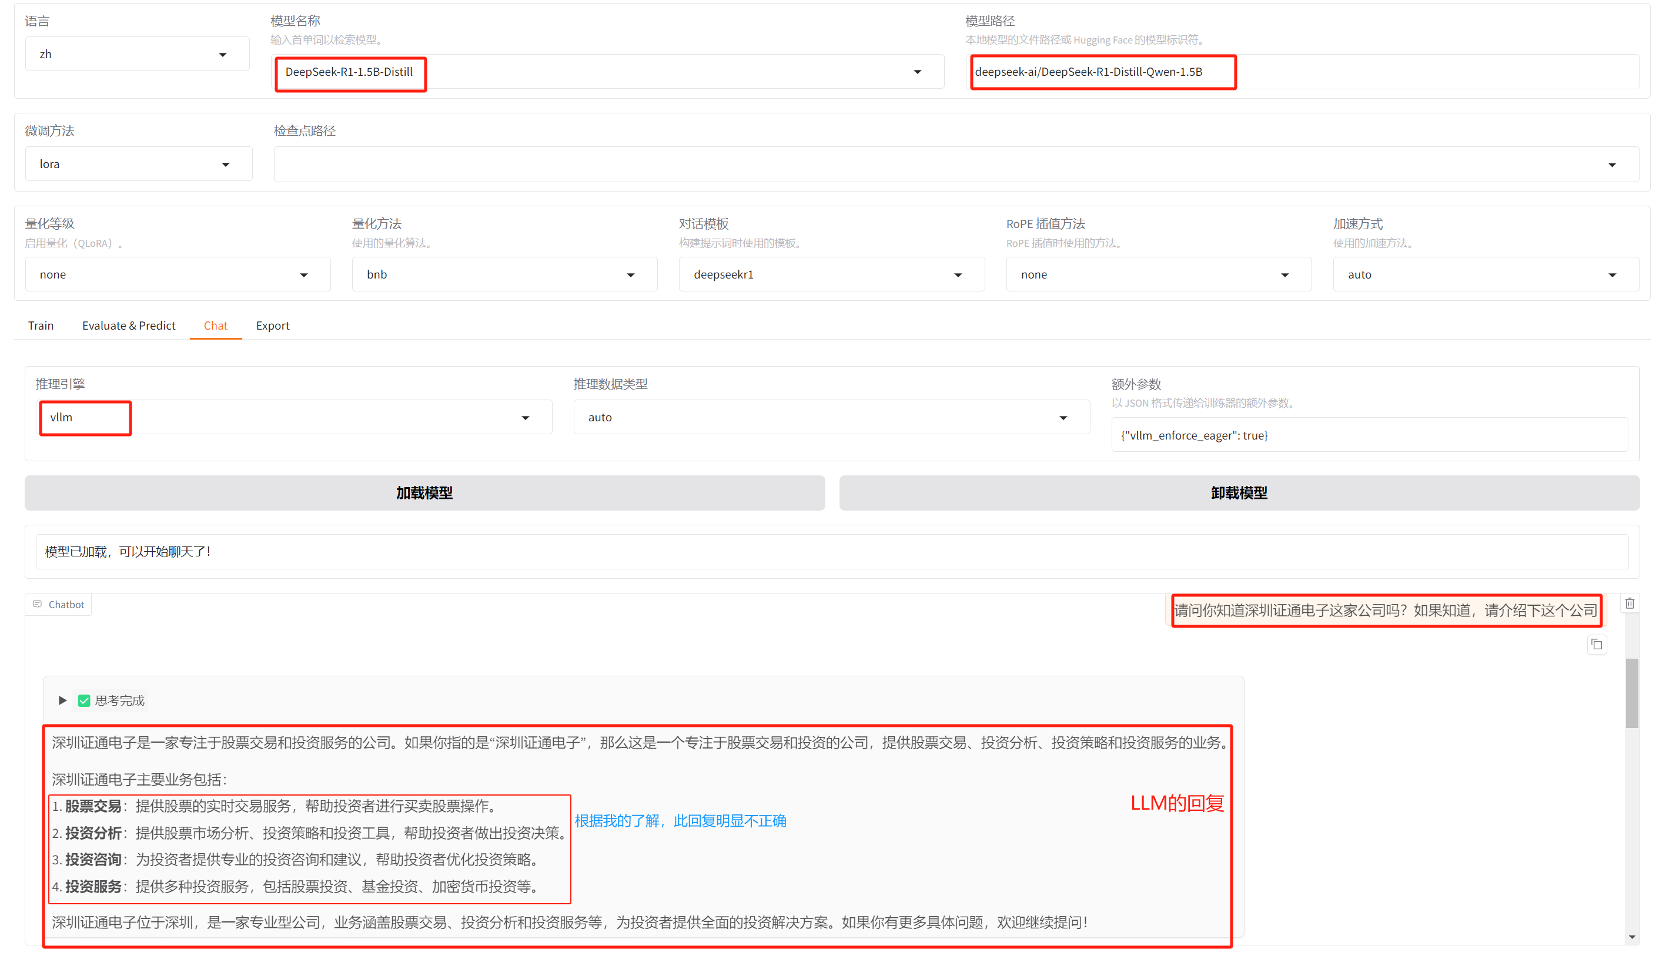Click the 卸载模型 unload model button
This screenshot has height=956, width=1676.
[1239, 493]
